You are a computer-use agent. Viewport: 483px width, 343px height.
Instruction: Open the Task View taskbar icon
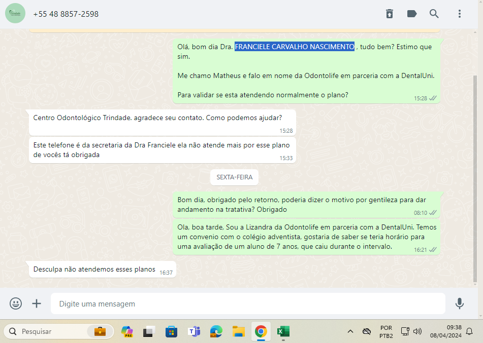coord(148,332)
